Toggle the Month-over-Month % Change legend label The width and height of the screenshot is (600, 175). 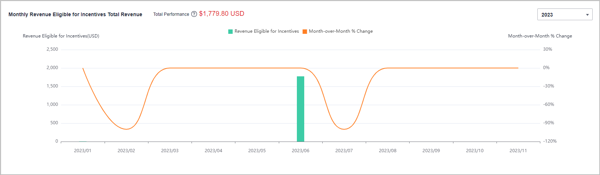[341, 31]
